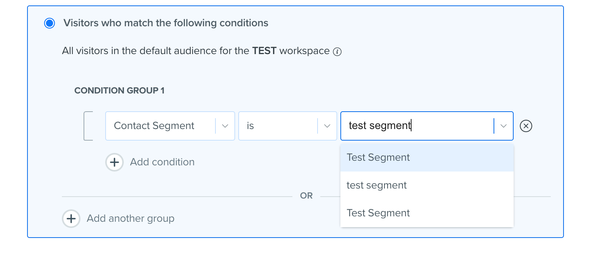The image size is (591, 265).
Task: Choose the highlighted "Test Segment" option
Action: pos(427,158)
